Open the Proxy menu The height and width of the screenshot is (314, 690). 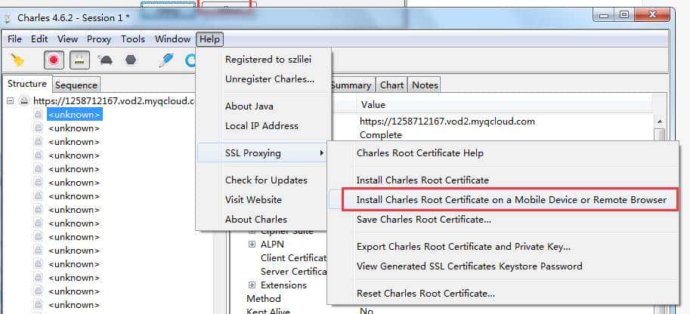coord(99,39)
